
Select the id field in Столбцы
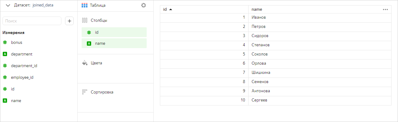coord(114,32)
